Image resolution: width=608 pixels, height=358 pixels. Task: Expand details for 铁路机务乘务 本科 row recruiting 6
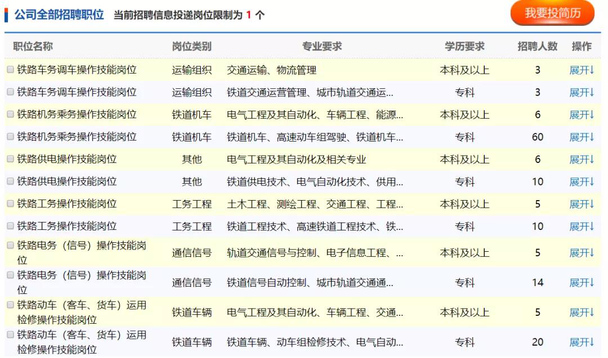(582, 115)
